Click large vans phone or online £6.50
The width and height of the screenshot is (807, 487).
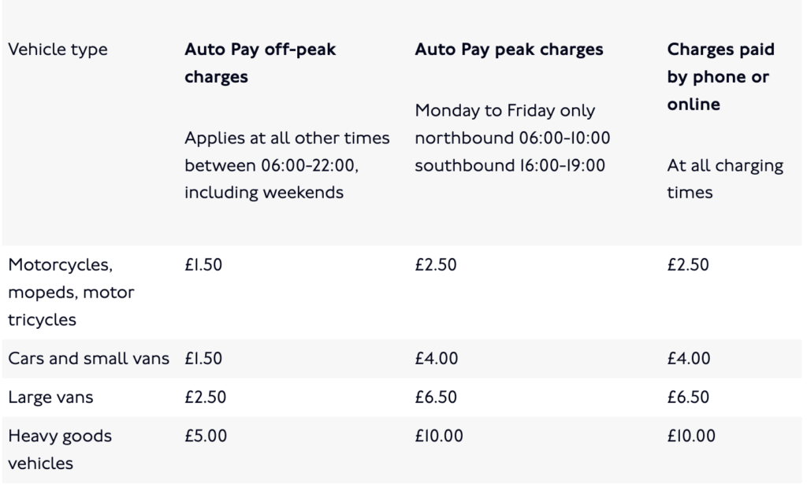[x=689, y=397]
